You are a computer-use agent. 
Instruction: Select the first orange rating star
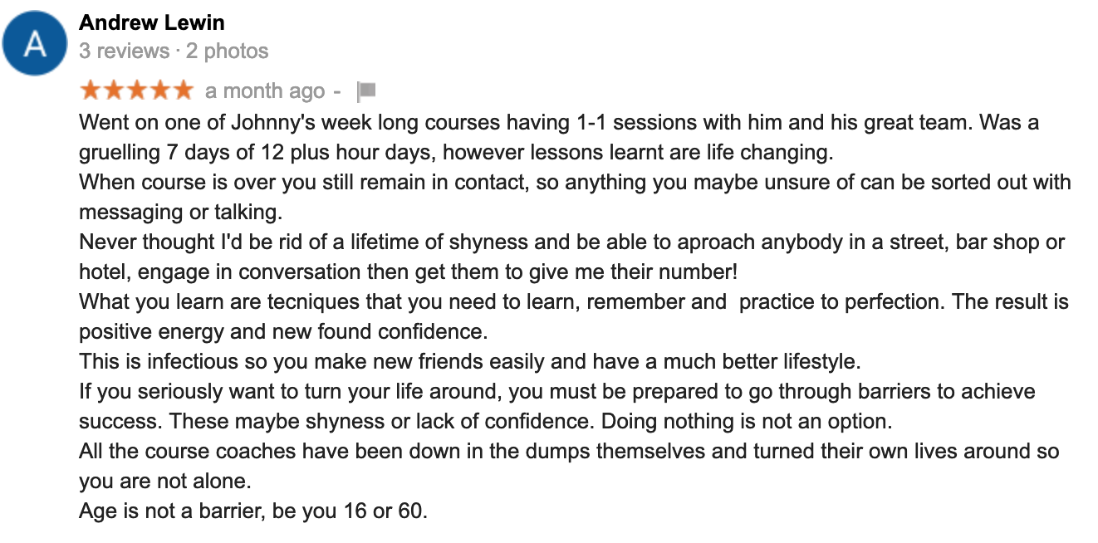click(91, 90)
